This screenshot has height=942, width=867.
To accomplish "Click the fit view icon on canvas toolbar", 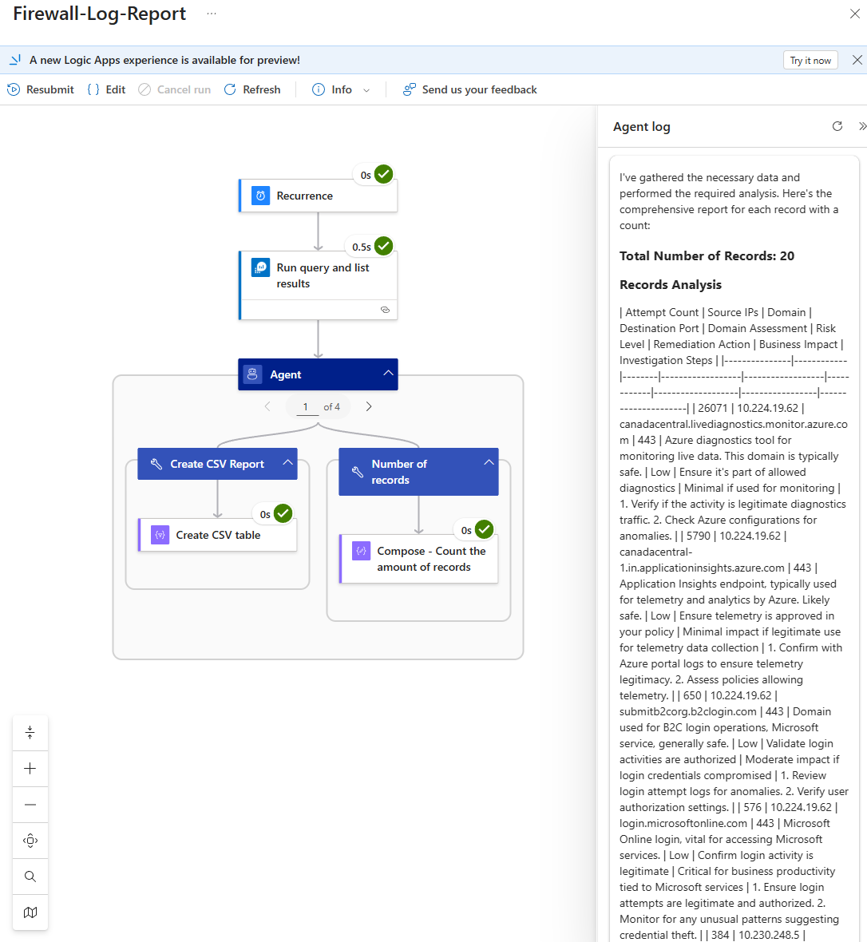I will pos(30,841).
